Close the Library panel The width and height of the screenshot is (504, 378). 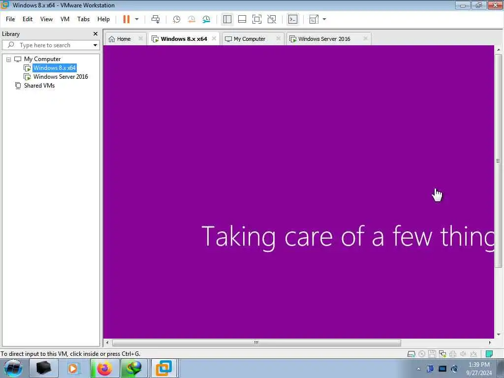pyautogui.click(x=95, y=34)
